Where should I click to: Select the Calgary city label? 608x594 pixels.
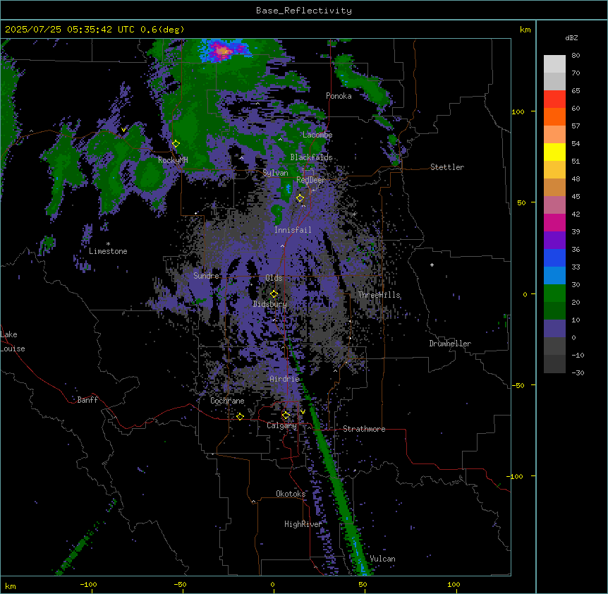click(x=281, y=425)
